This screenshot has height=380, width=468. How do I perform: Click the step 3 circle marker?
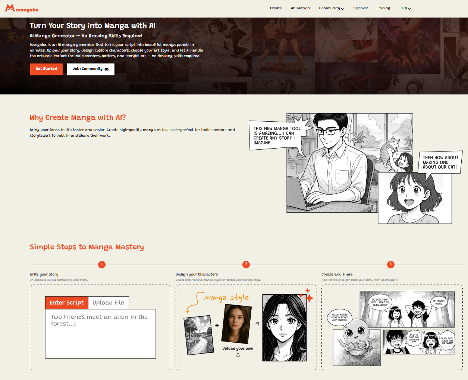[x=391, y=264]
